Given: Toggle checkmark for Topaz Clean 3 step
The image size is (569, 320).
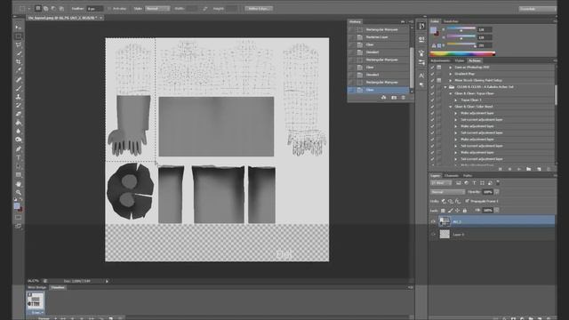Looking at the screenshot, I should tap(432, 100).
